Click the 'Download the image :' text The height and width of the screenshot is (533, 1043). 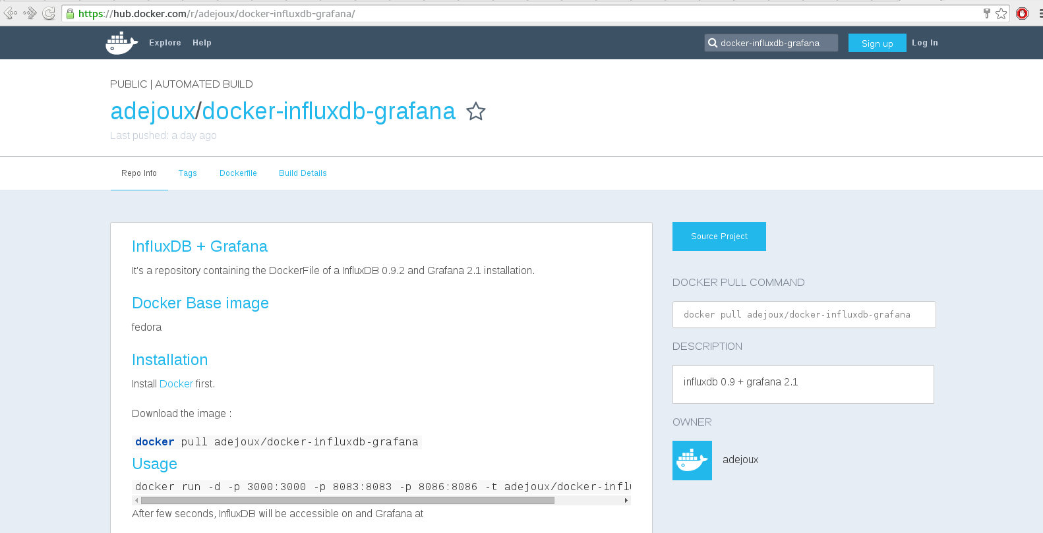(x=181, y=414)
